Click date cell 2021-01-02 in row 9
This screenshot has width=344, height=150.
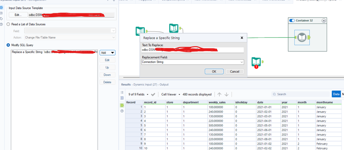[x=269, y=144]
